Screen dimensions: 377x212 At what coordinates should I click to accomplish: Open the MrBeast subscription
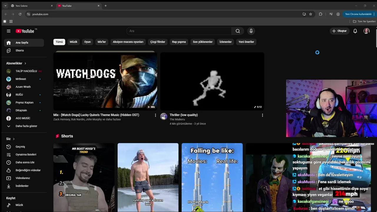[x=24, y=79]
